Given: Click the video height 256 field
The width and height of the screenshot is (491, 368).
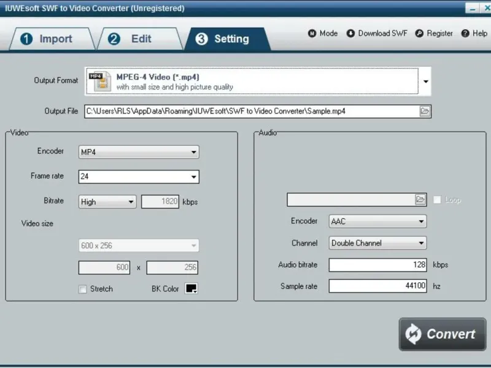Looking at the screenshot, I should tap(172, 267).
